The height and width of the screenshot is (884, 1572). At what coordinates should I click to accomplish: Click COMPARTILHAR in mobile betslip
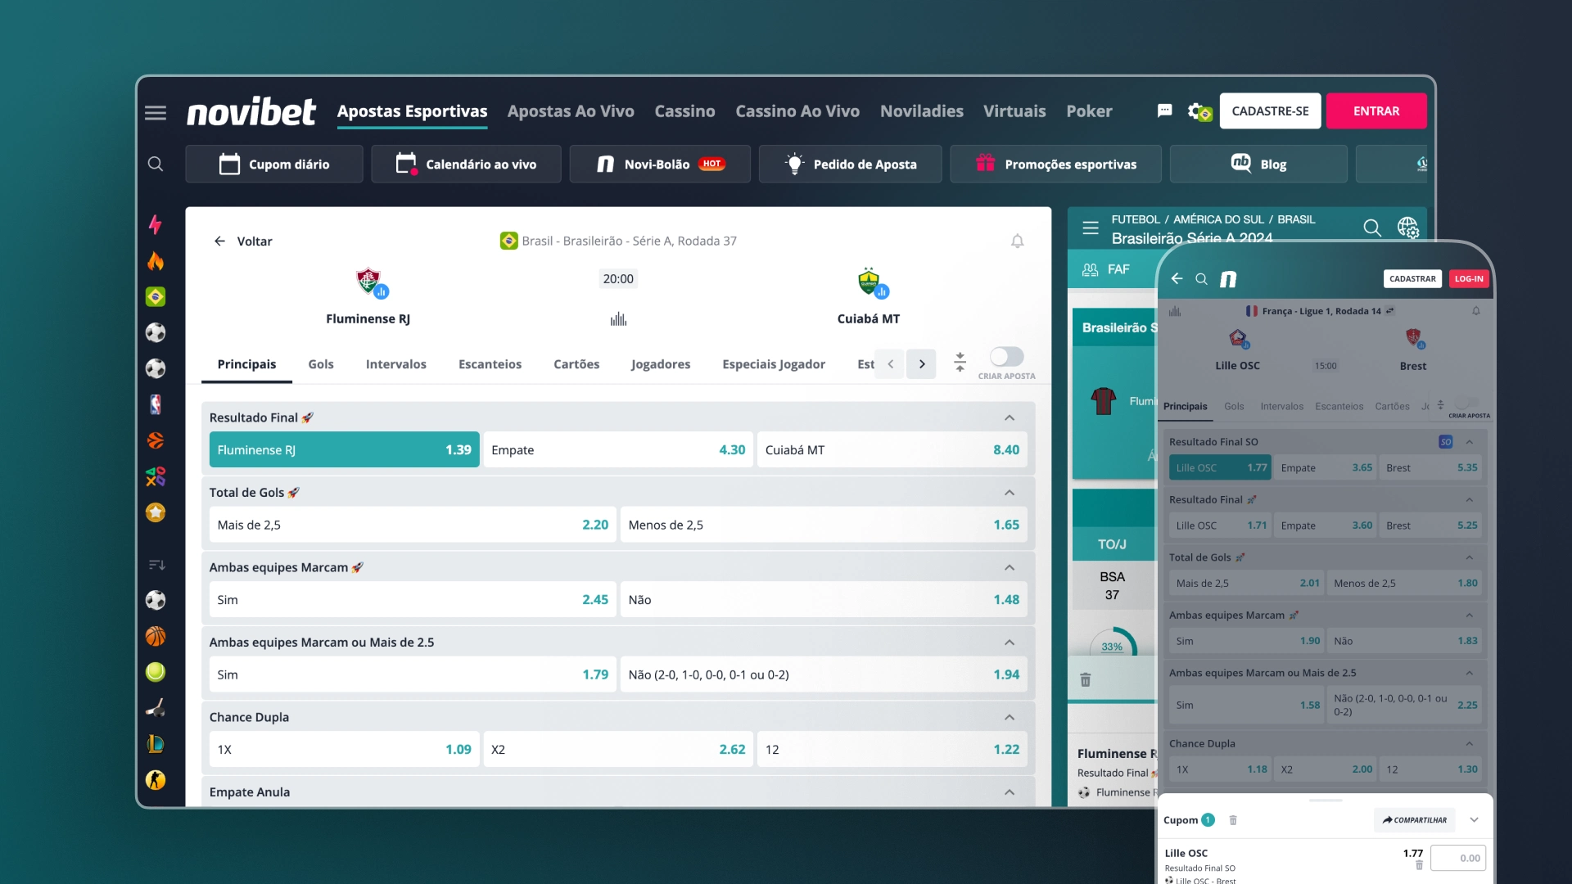pos(1414,820)
